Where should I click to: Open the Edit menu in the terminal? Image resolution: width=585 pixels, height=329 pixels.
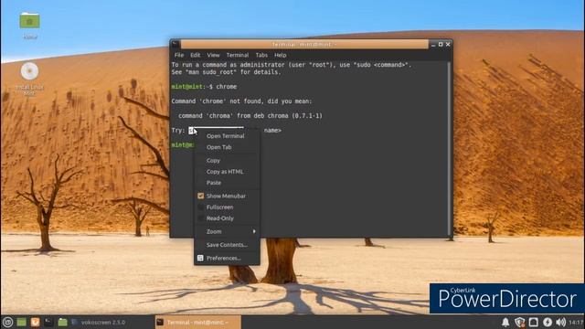(x=195, y=55)
